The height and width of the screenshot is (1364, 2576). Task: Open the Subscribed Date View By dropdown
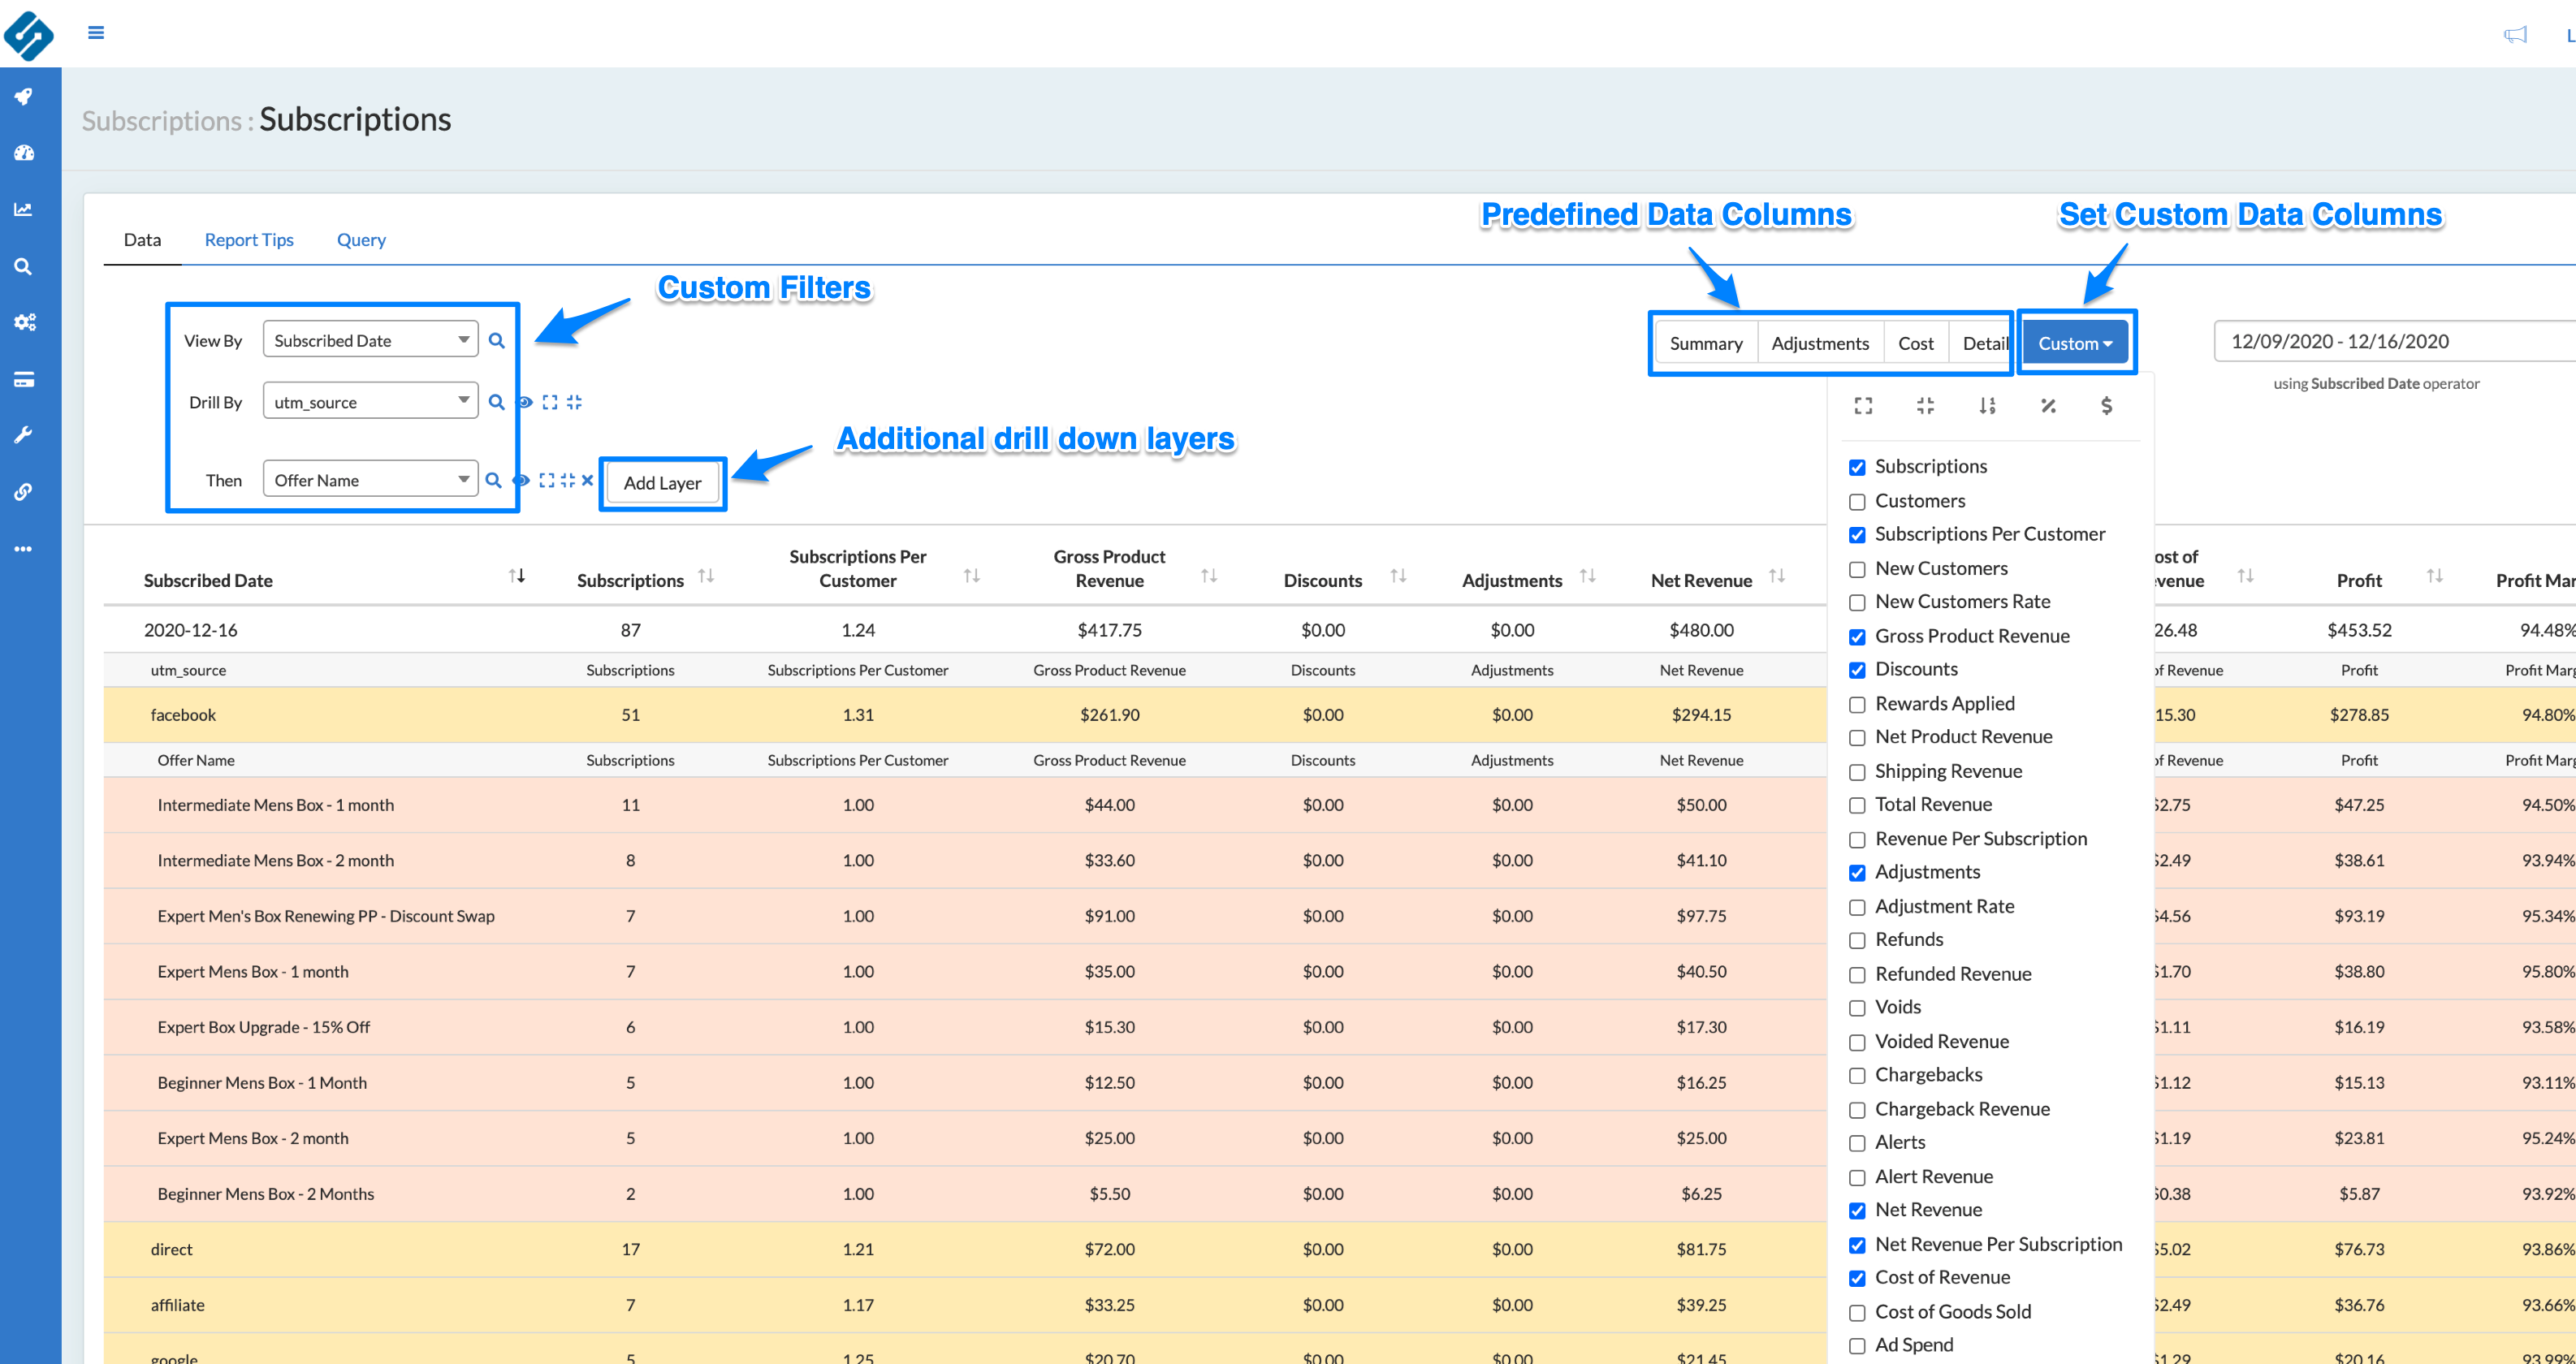click(370, 340)
